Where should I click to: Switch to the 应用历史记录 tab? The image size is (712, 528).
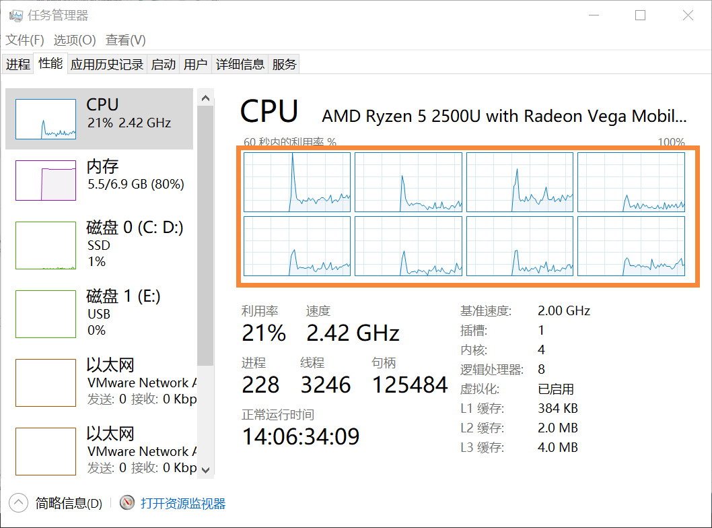[107, 65]
